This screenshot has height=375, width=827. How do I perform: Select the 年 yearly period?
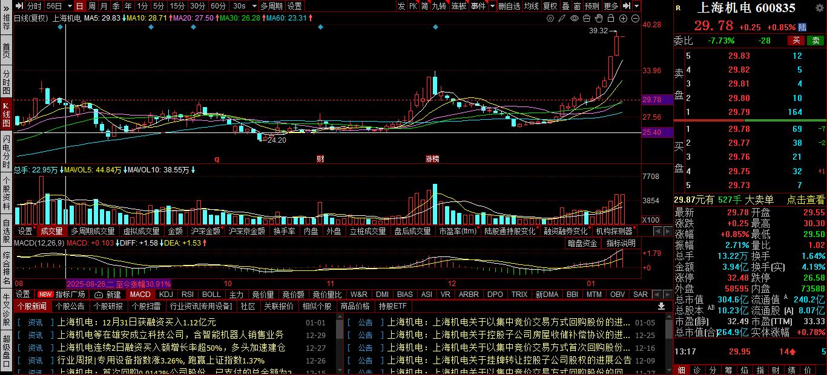click(x=128, y=6)
